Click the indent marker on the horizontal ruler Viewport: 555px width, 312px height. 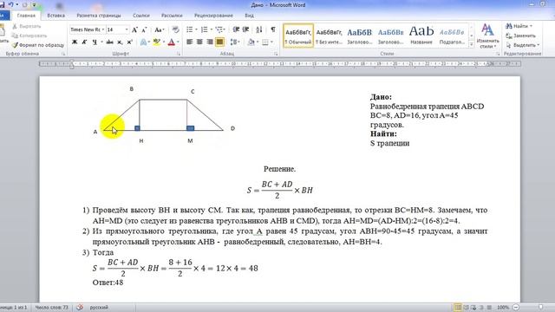click(x=72, y=64)
